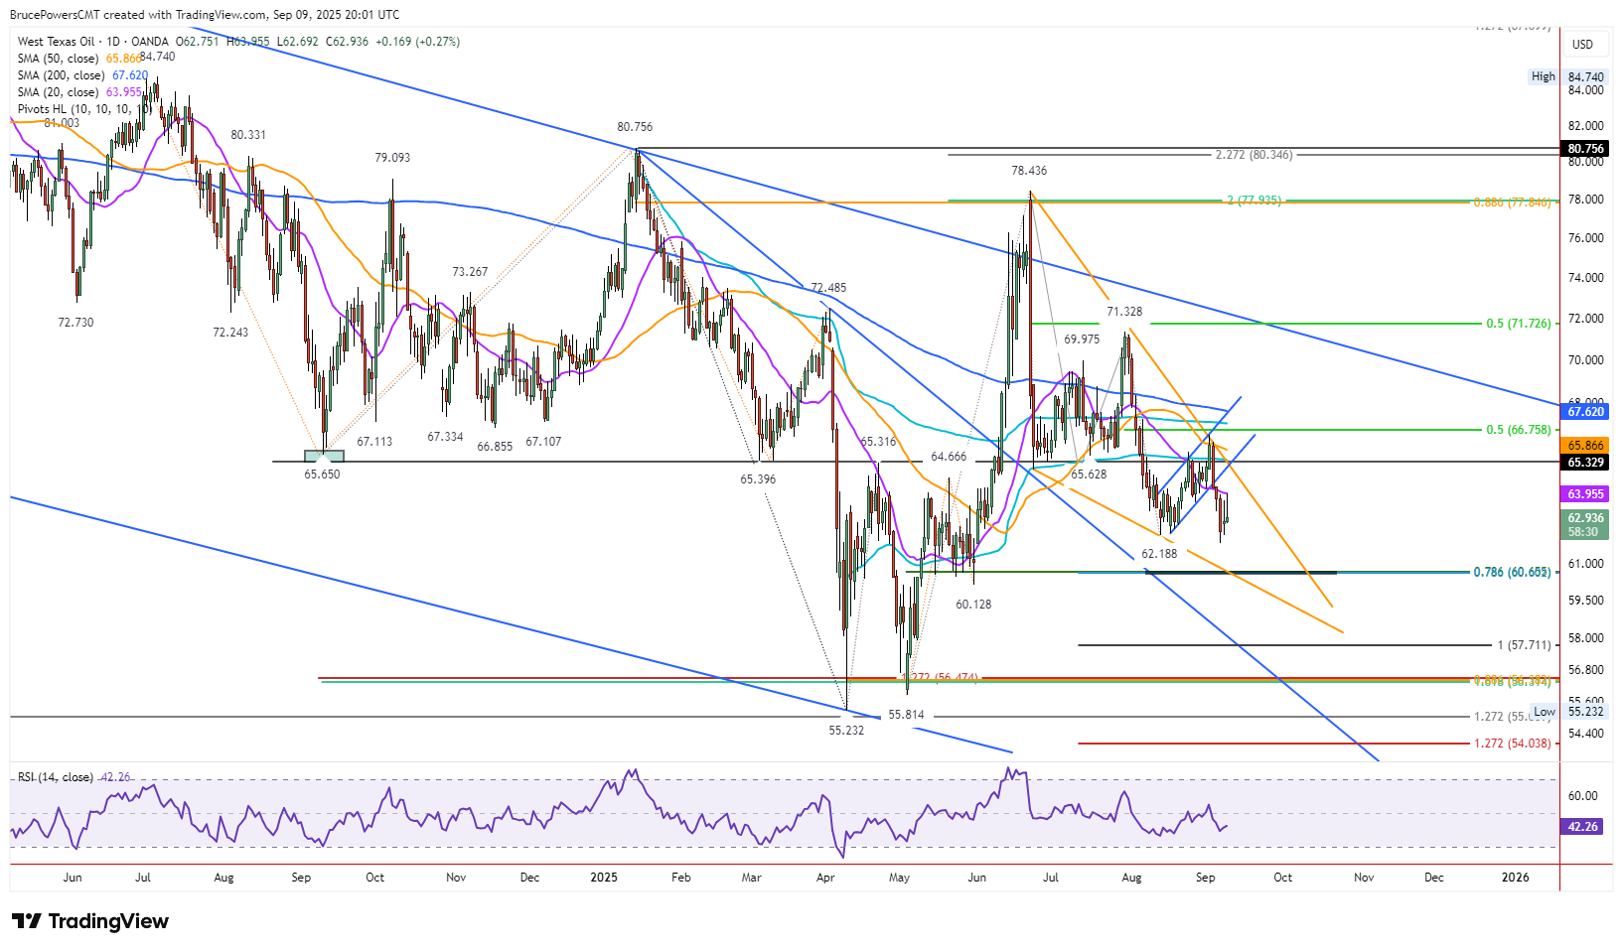1623x951 pixels.
Task: Click the red 1.272 (54.038) Fibonacci label
Action: pyautogui.click(x=1513, y=744)
